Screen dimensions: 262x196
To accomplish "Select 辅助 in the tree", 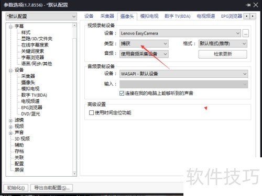I will click(19, 145).
